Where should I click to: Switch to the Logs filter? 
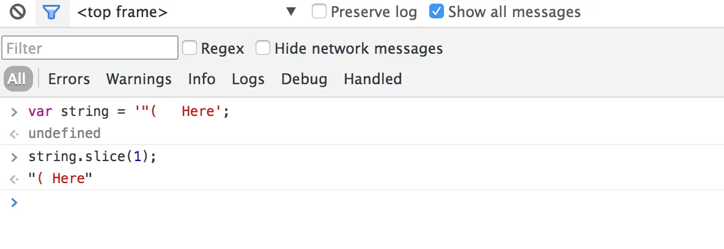tap(248, 79)
